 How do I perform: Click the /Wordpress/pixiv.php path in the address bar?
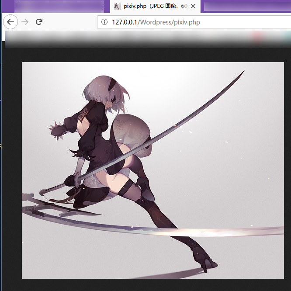point(169,22)
